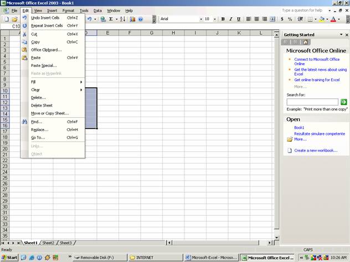Open the Insert menu
The height and width of the screenshot is (262, 350).
(52, 11)
